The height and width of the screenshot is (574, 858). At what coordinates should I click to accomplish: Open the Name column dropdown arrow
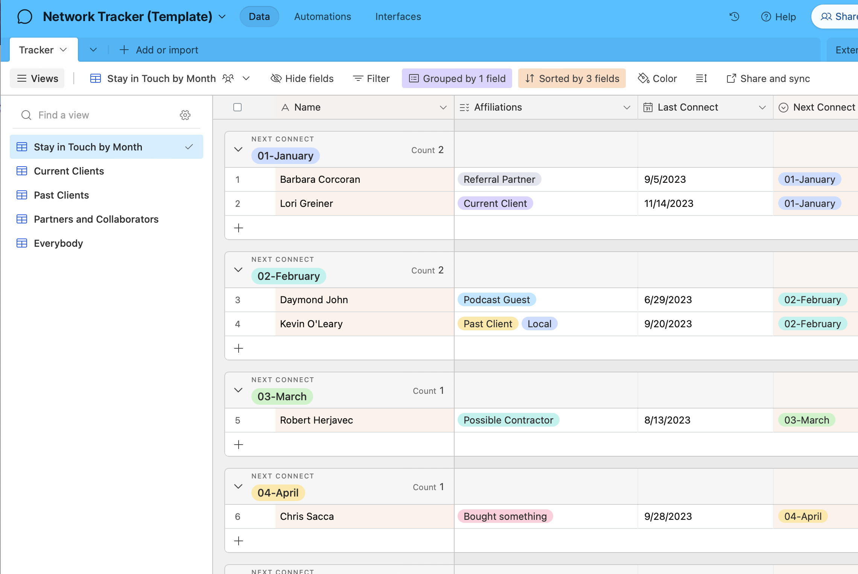click(443, 108)
